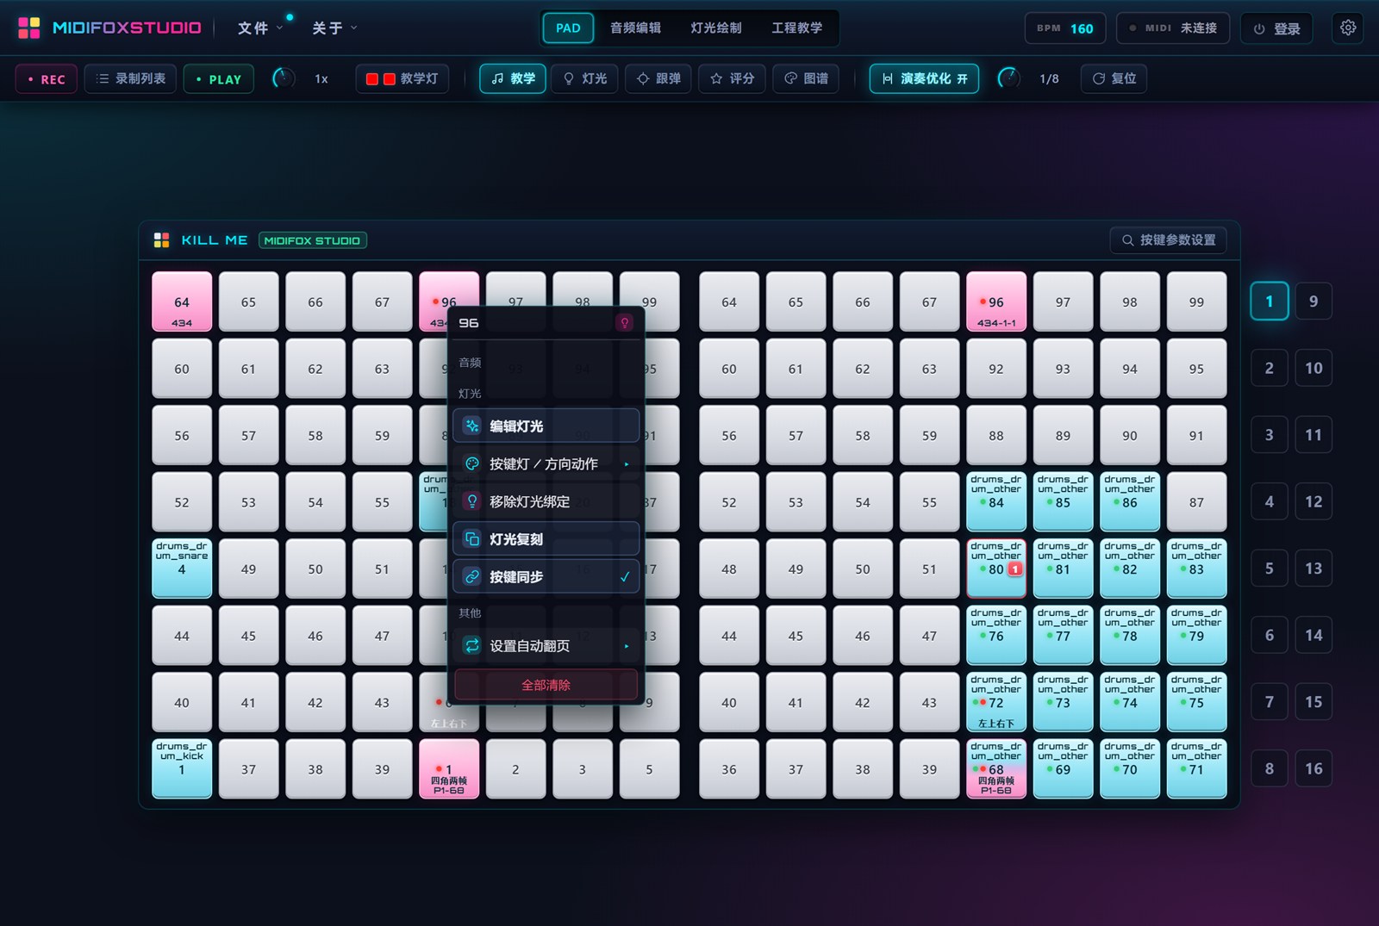Expand the 按键灯 / 方向动作 submenu arrow
1379x926 pixels.
[627, 464]
